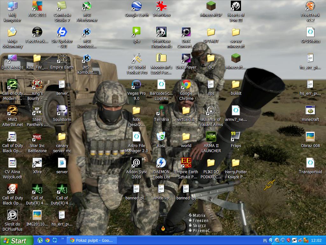Click the uTorrent quick launch icon
Image resolution: width=326 pixels, height=245 pixels.
click(40, 240)
